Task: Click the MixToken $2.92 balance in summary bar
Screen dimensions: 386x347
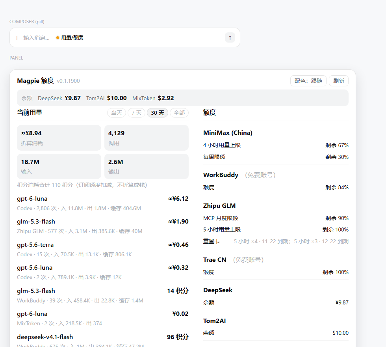Action: pyautogui.click(x=153, y=98)
